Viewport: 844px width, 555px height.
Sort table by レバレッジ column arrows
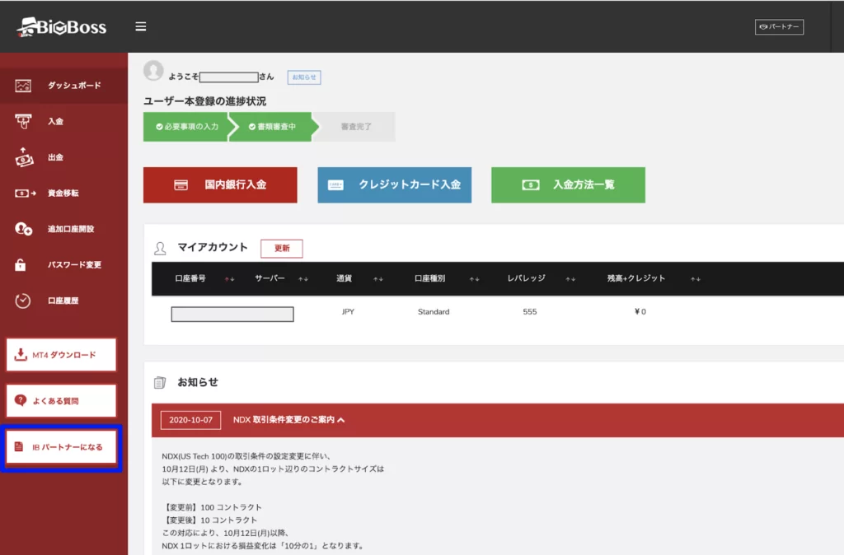570,279
